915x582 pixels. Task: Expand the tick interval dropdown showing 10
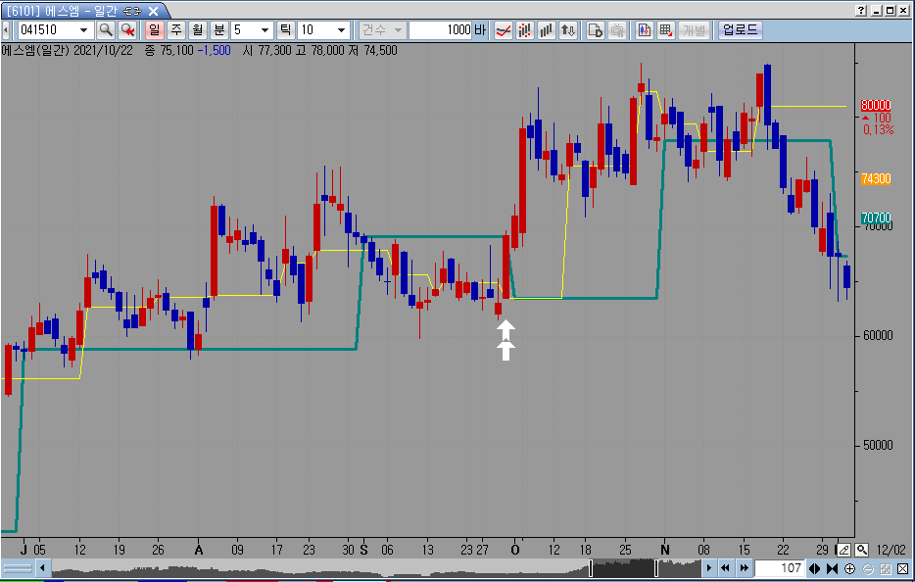click(341, 30)
